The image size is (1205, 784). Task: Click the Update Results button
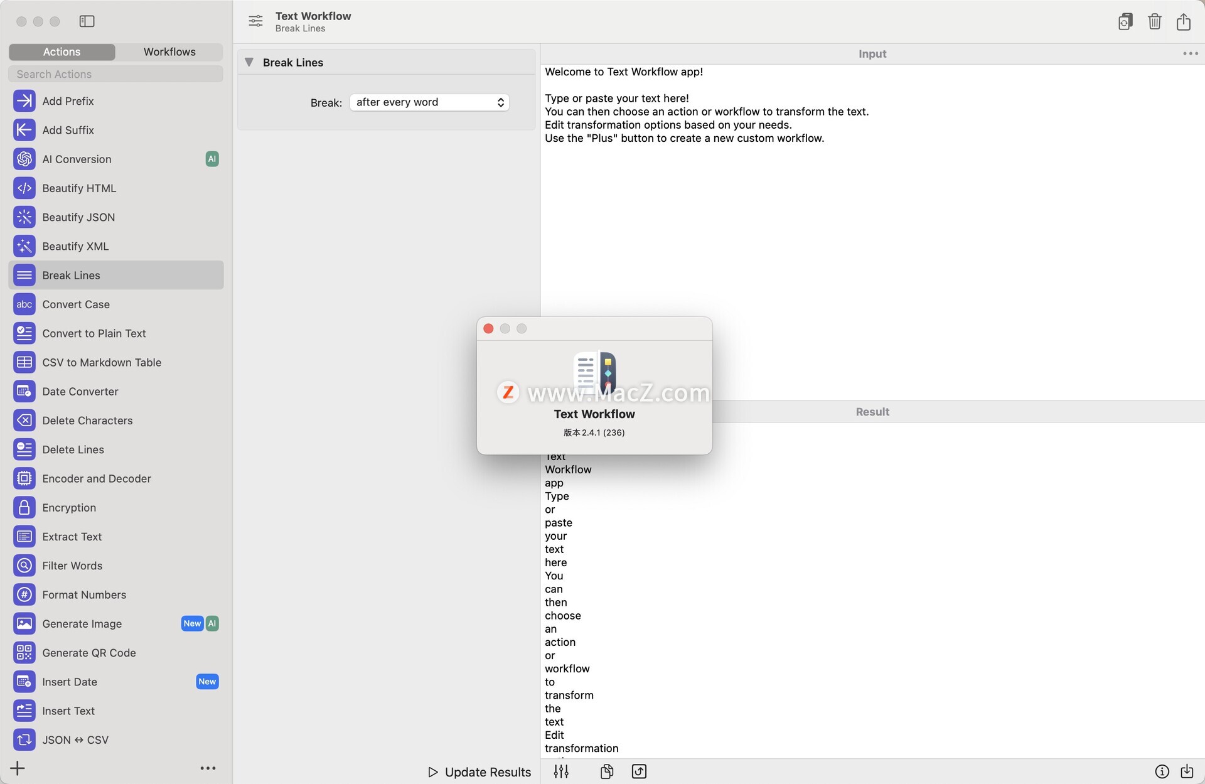tap(479, 772)
